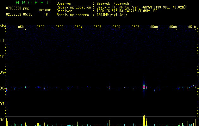Click the meteor echo between 0505 and 0506
This screenshot has width=199, height=126.
point(109,88)
